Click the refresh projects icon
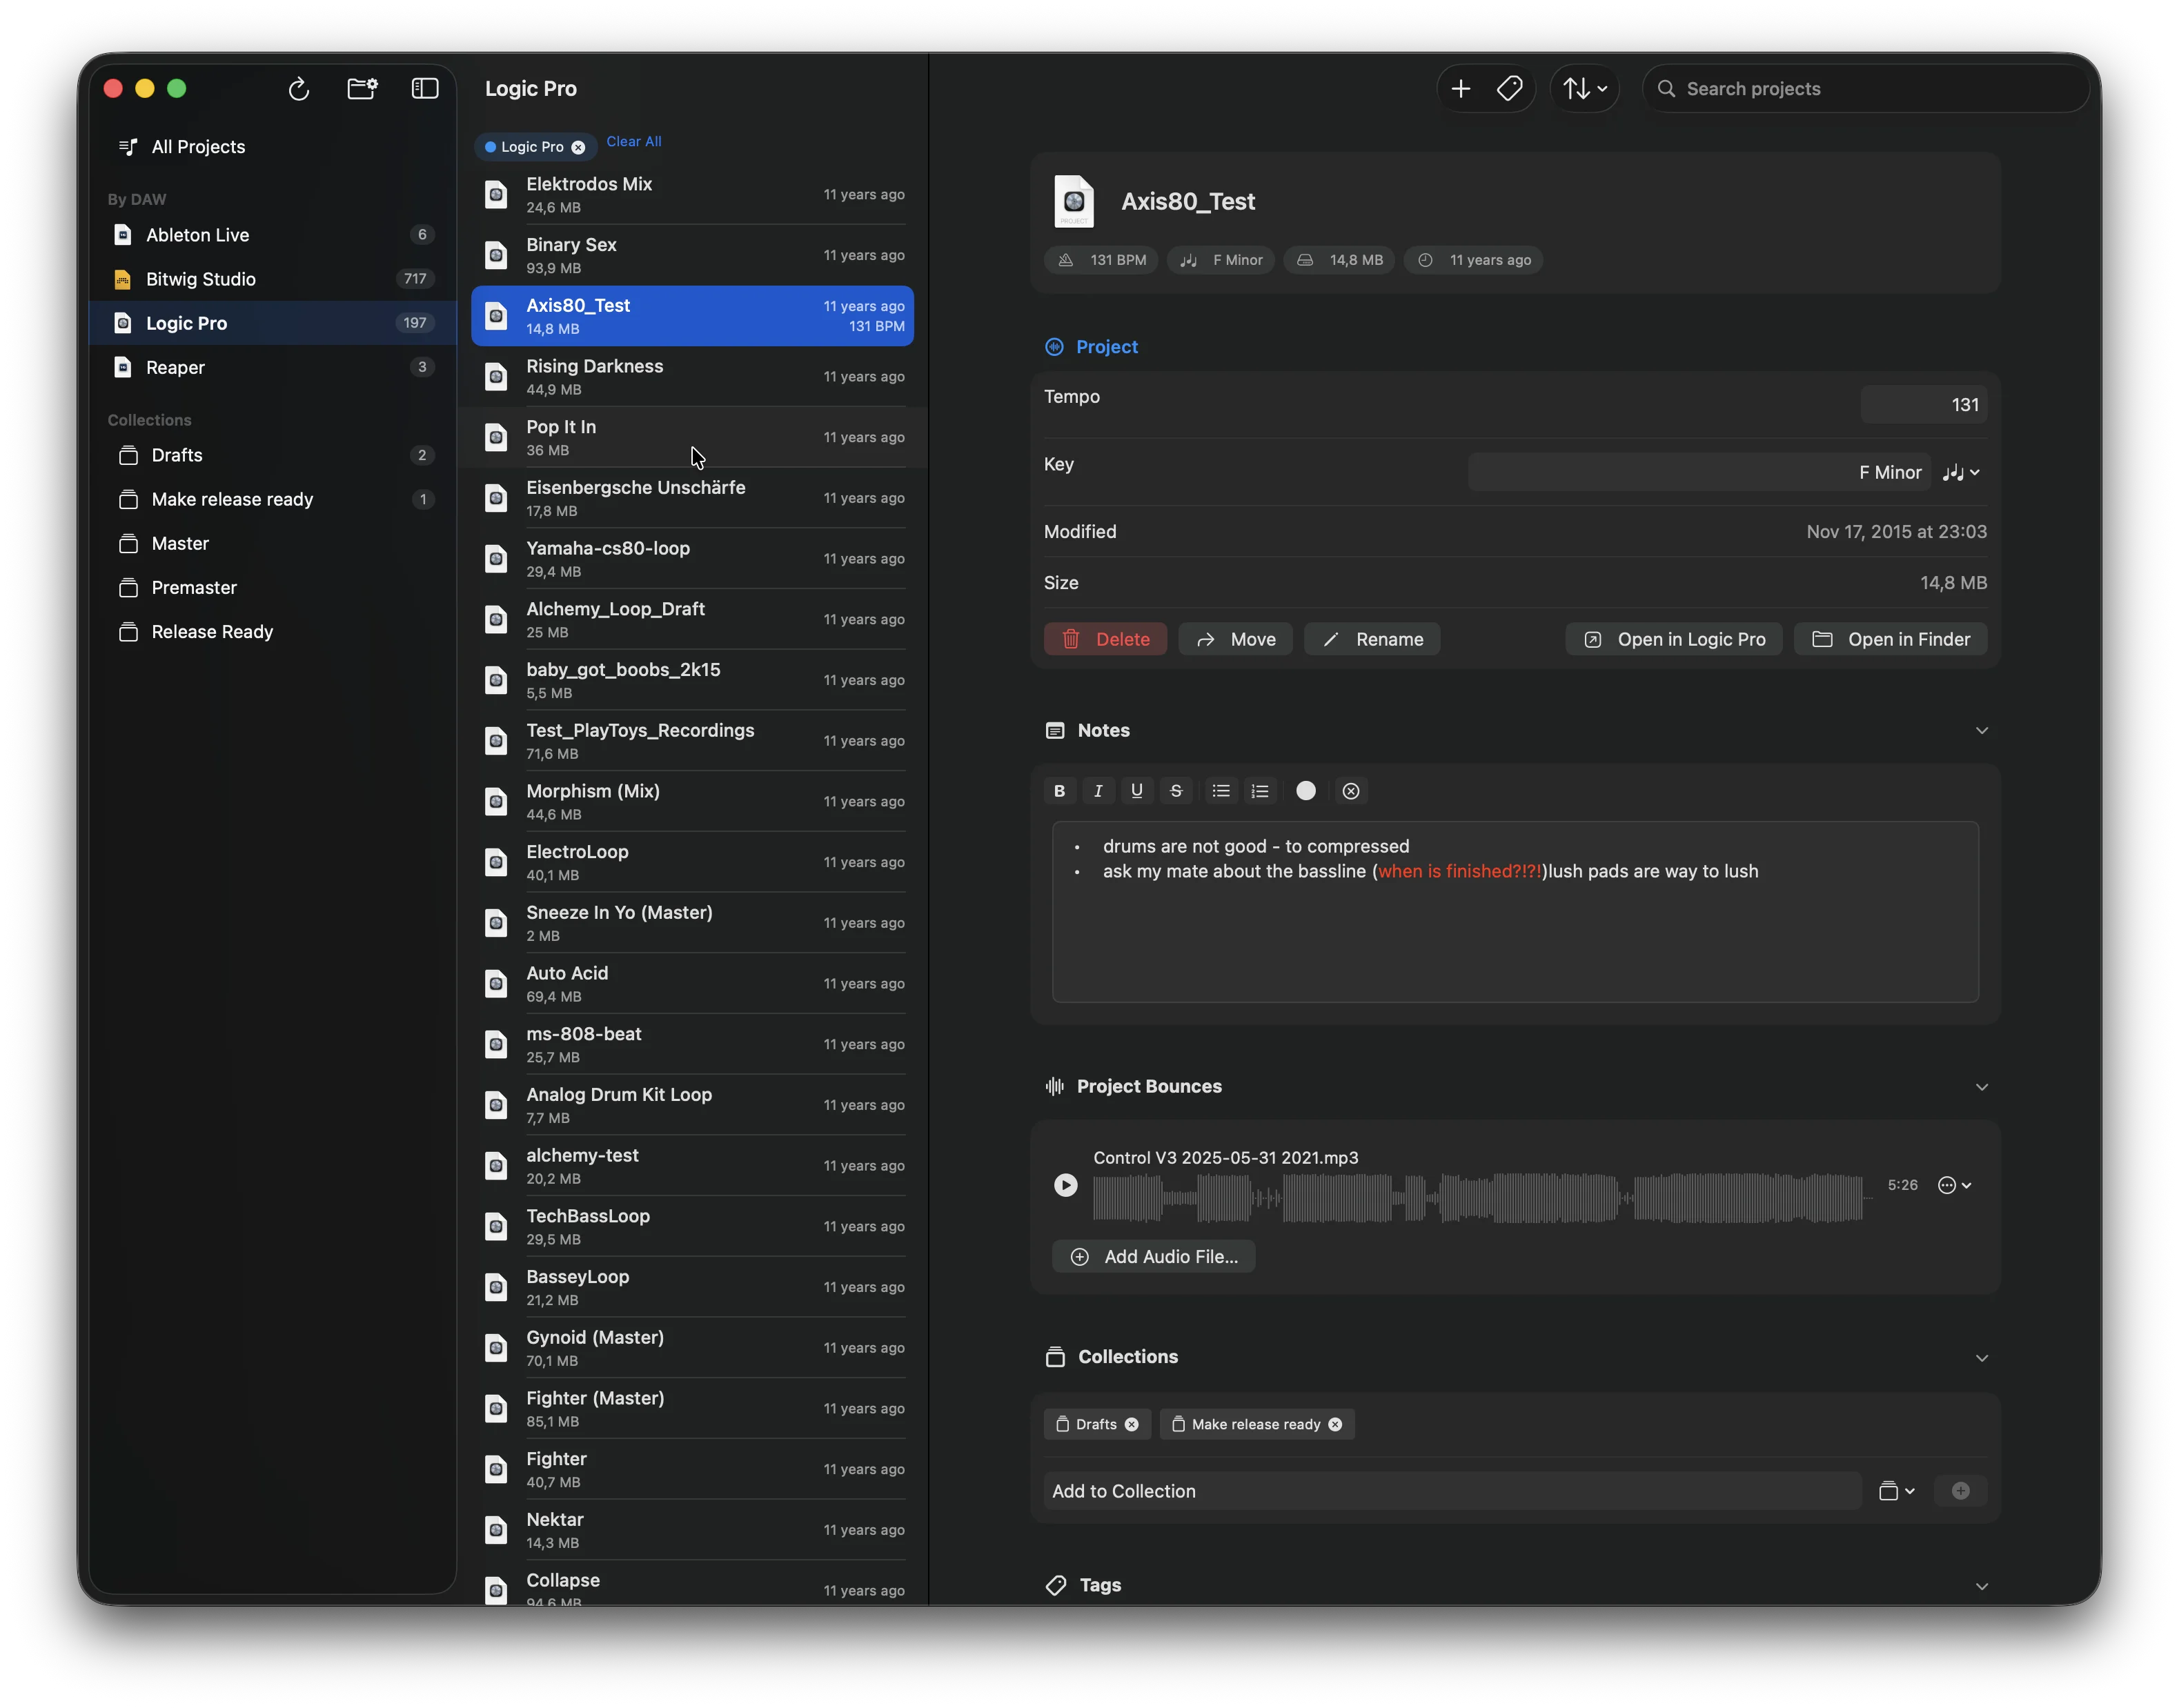 coord(298,89)
